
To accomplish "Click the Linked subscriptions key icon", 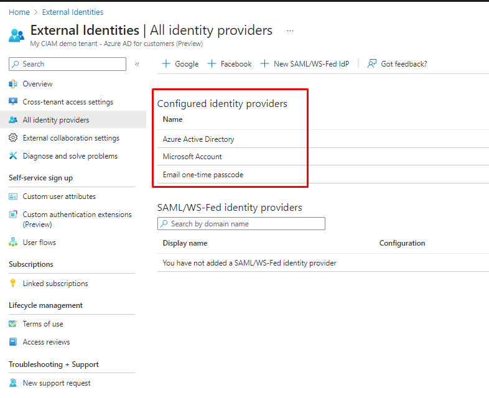I will 13,284.
